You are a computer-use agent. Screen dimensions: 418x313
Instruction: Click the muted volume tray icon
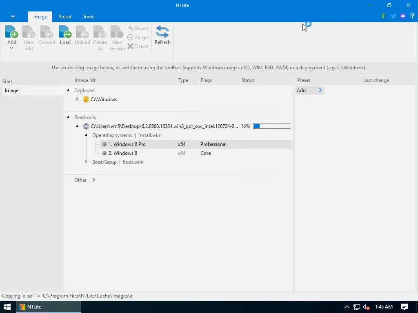[366, 307]
